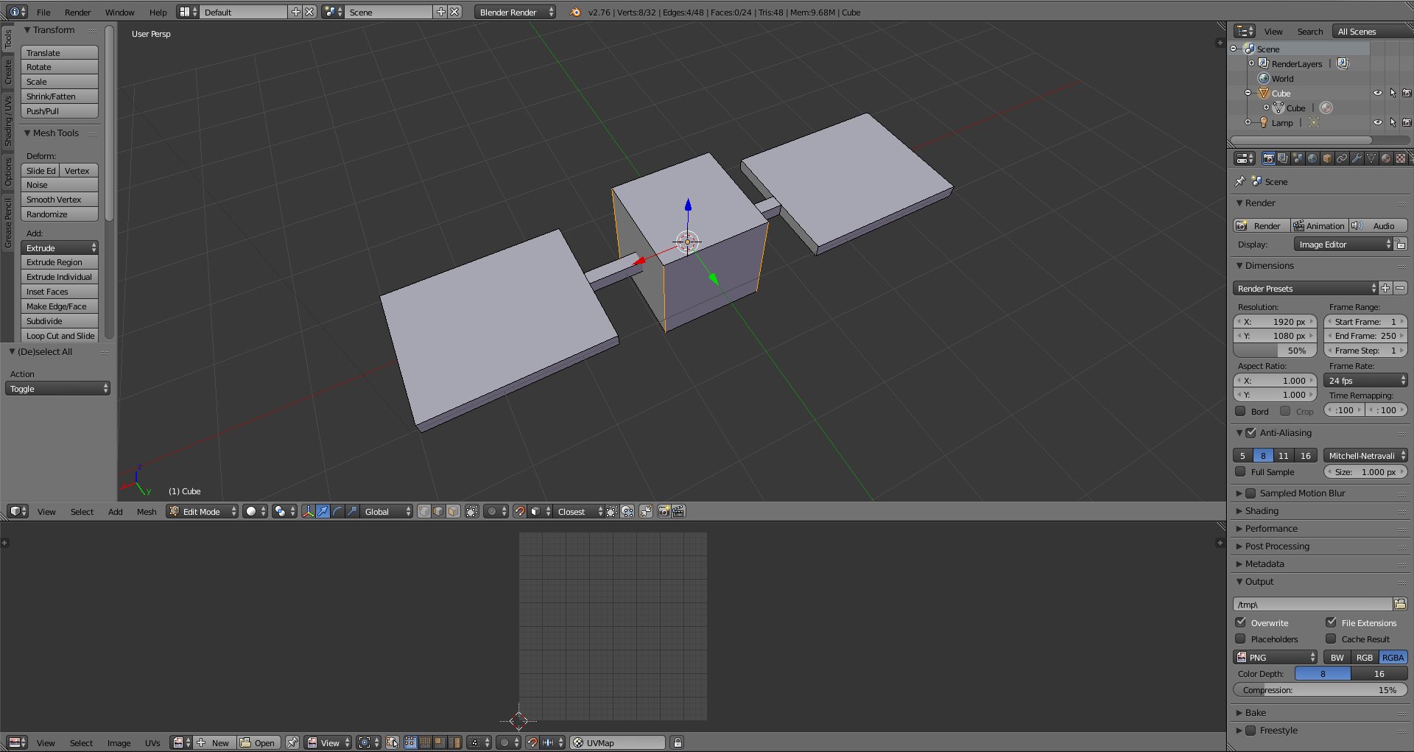This screenshot has height=752, width=1414.
Task: Select the rotate manipulator arc icon
Action: tap(337, 511)
